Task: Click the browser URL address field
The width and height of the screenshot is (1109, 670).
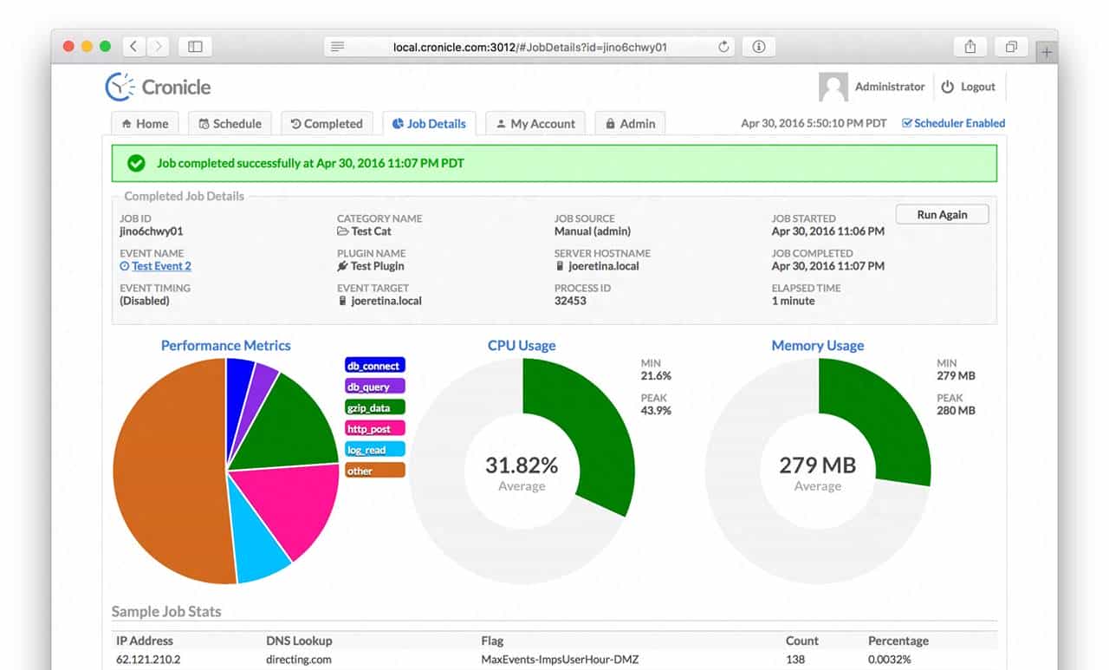Action: [529, 47]
